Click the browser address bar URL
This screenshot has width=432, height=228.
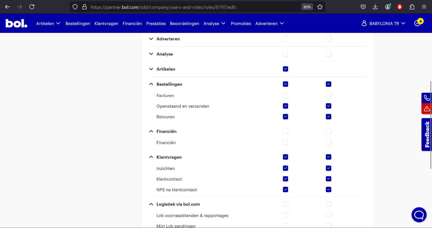[x=163, y=7]
